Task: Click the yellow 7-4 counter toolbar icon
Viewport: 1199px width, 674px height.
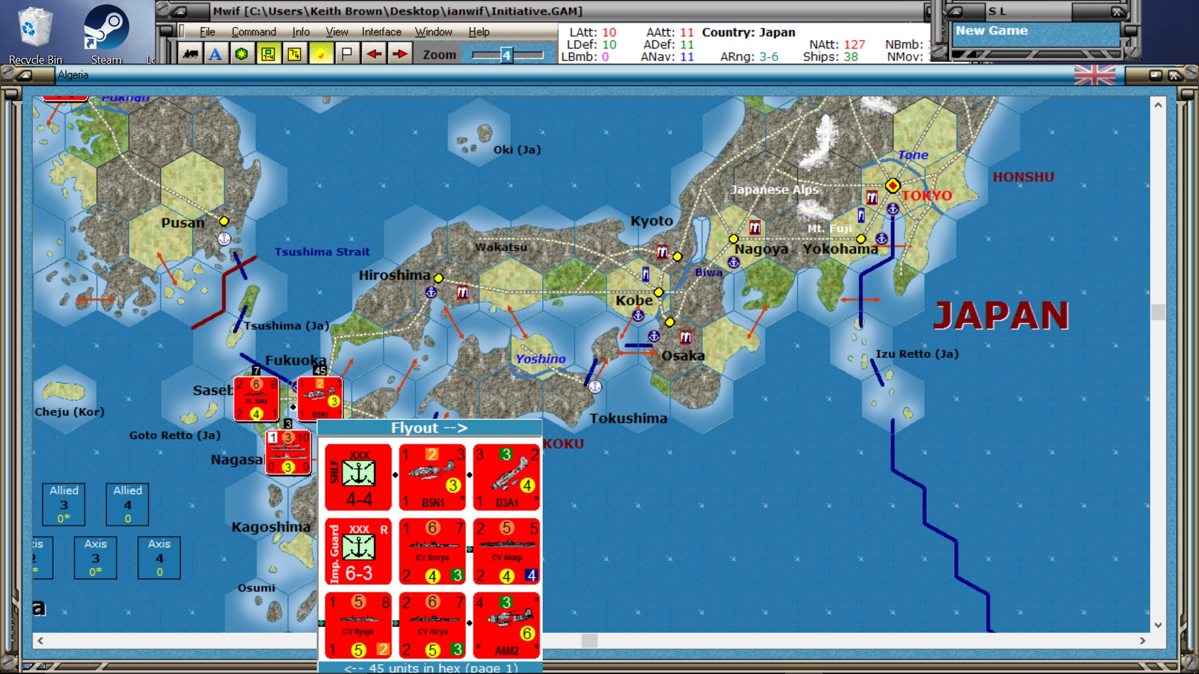Action: (x=294, y=54)
